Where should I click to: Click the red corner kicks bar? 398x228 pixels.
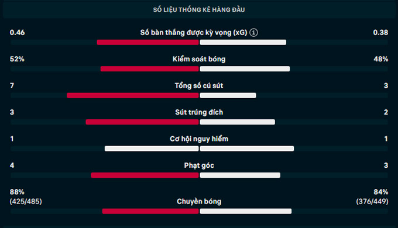pos(145,175)
